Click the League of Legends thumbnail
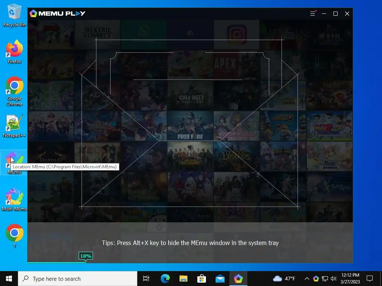The height and width of the screenshot is (286, 382). [x=237, y=156]
